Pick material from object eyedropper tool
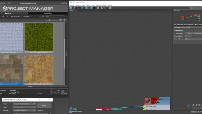The image size is (202, 114). tap(74, 8)
